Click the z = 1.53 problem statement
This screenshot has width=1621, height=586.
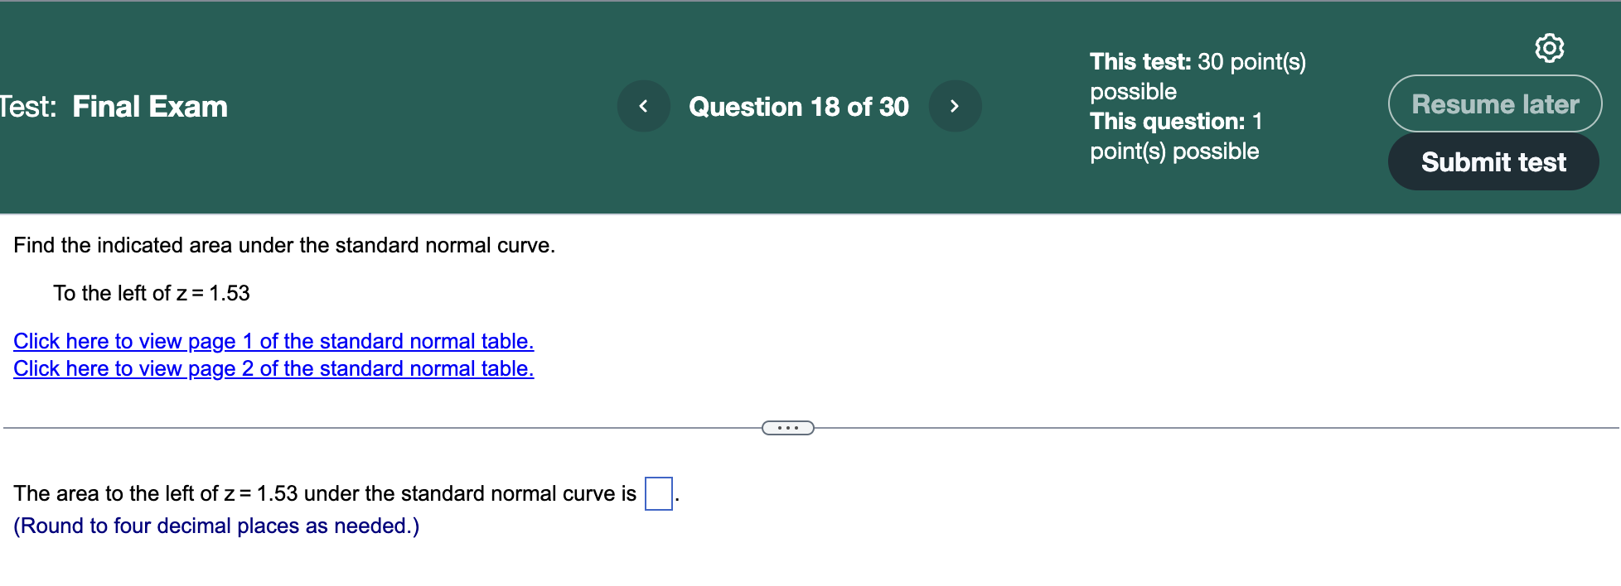[152, 293]
